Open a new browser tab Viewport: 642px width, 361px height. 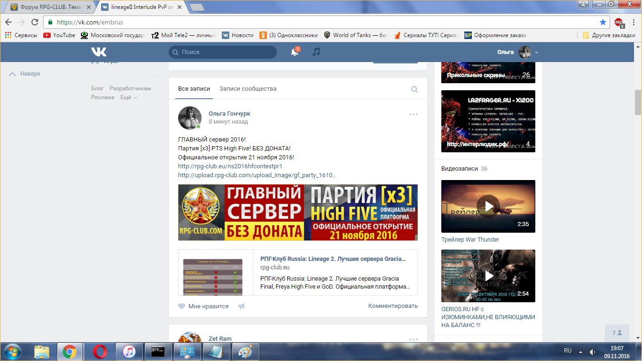click(x=196, y=7)
